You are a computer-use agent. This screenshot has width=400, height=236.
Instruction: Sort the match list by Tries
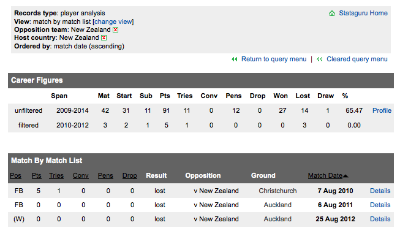pyautogui.click(x=56, y=176)
